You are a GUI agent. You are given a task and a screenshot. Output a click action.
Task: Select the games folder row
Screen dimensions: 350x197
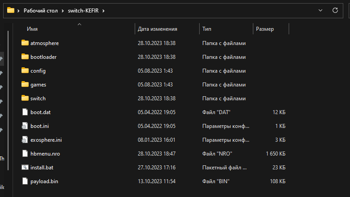click(38, 85)
